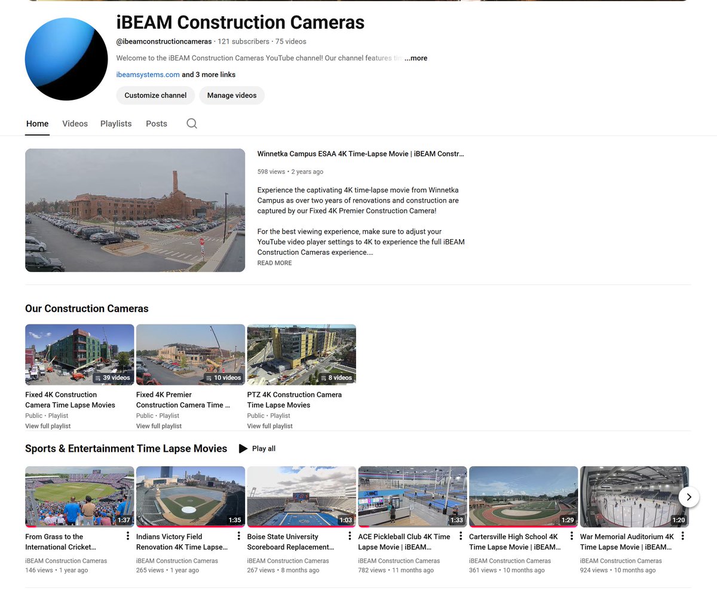Open the channel search icon
Image resolution: width=717 pixels, height=591 pixels.
[x=191, y=123]
